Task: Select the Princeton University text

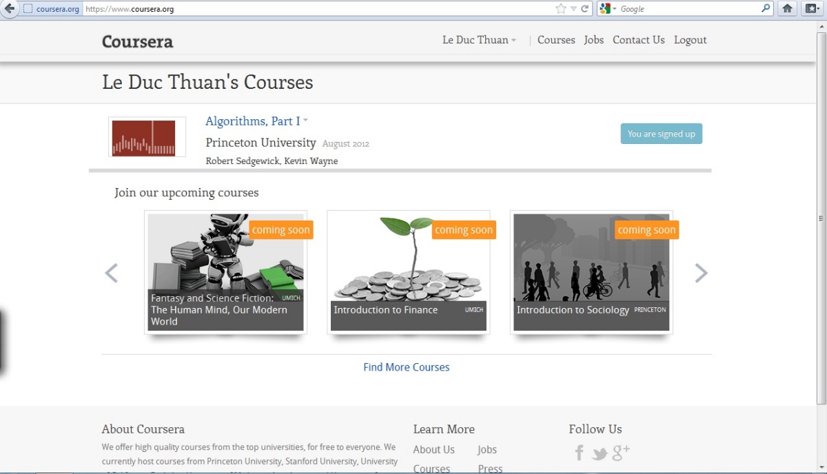Action: [261, 143]
